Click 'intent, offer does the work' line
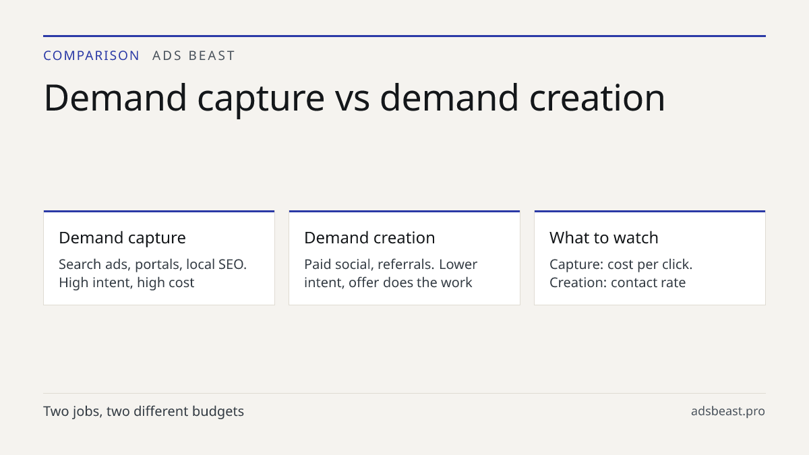Image resolution: width=809 pixels, height=455 pixels. tap(388, 282)
